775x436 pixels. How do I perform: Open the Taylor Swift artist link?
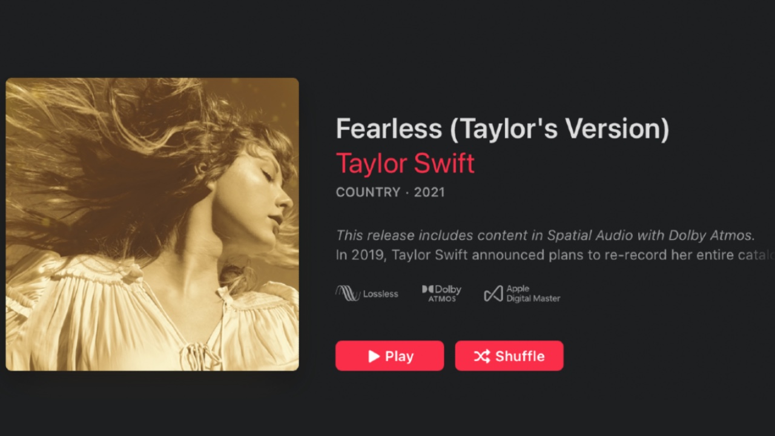[x=405, y=163]
